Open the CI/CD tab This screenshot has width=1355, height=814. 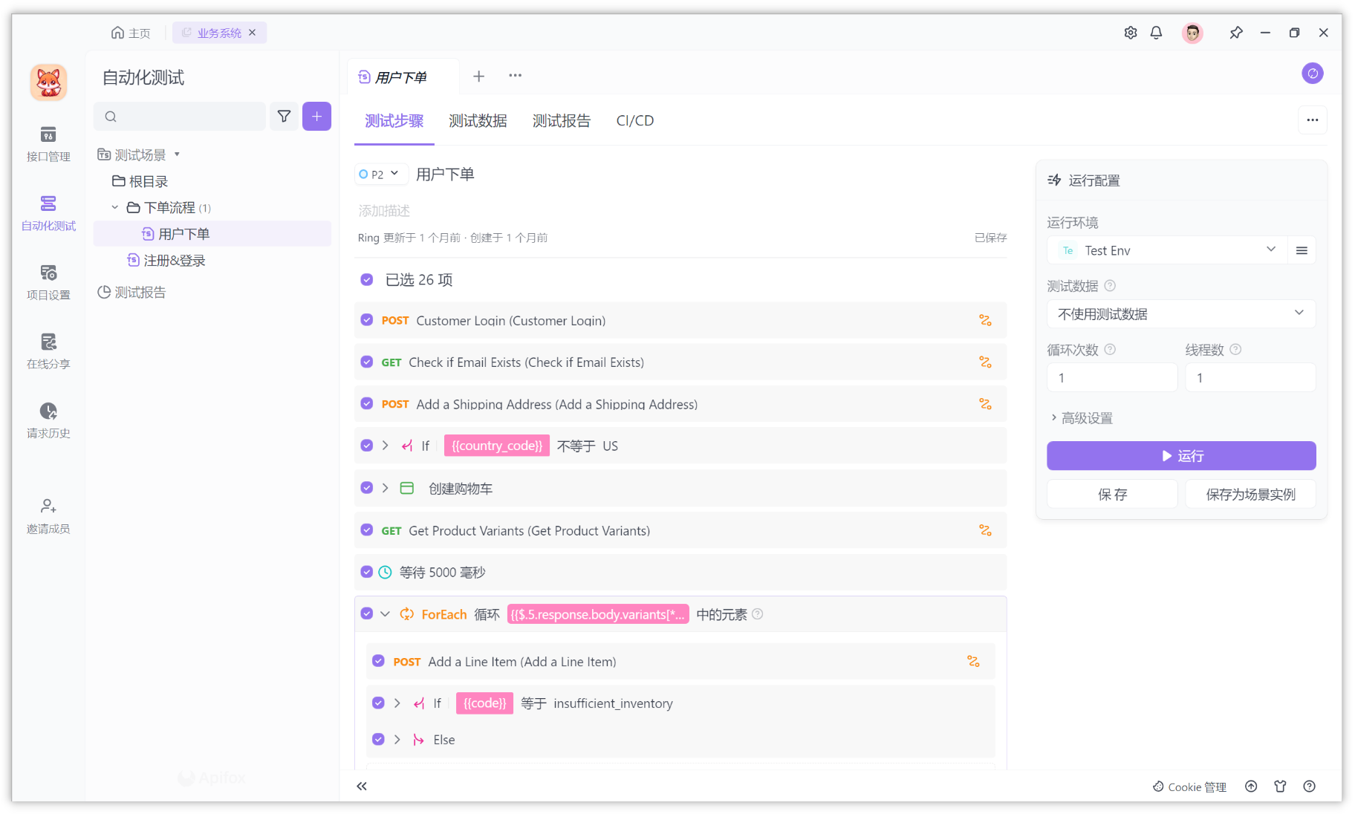point(634,120)
